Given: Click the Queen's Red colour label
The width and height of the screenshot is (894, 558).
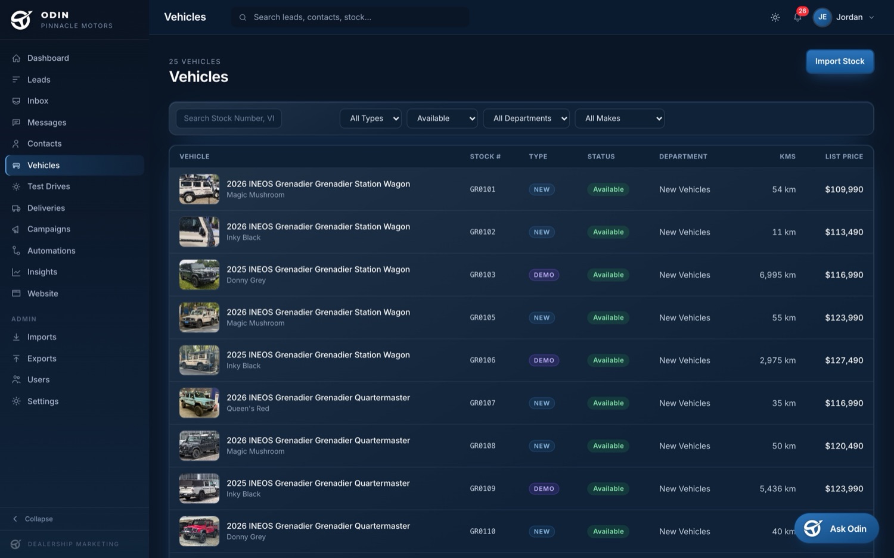Looking at the screenshot, I should pos(248,409).
